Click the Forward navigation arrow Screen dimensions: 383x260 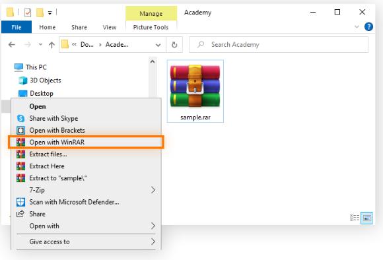[x=28, y=45]
